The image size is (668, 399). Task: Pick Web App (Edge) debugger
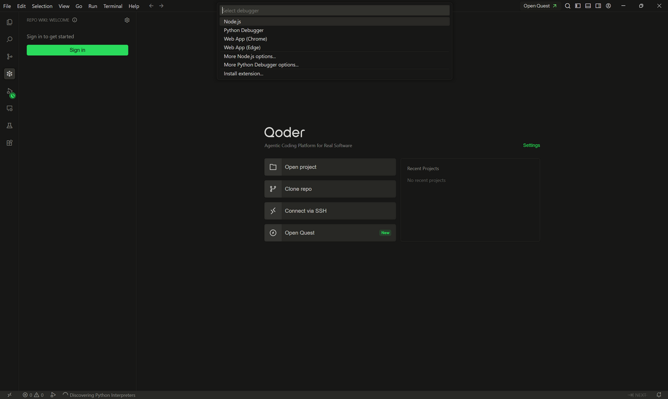coord(335,48)
